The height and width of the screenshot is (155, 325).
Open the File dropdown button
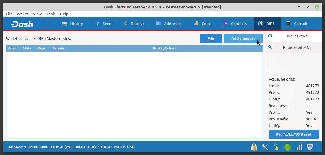(x=211, y=38)
